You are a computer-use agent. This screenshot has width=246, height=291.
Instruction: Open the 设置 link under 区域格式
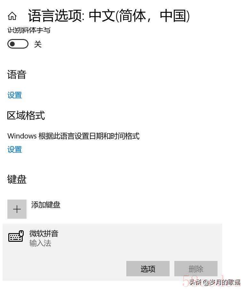(x=15, y=149)
